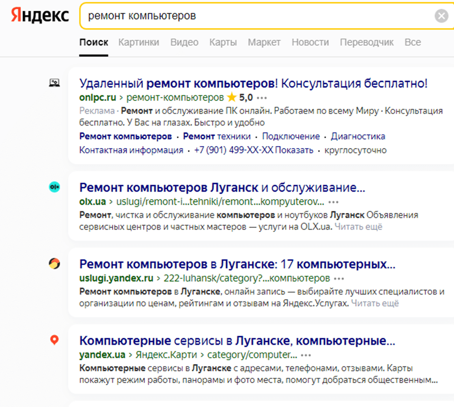
Task: Click the yellow rating star icon
Action: coord(232,97)
